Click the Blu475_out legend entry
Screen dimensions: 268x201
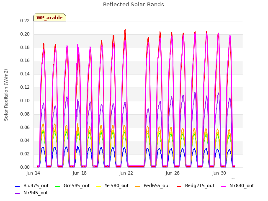coord(32,186)
